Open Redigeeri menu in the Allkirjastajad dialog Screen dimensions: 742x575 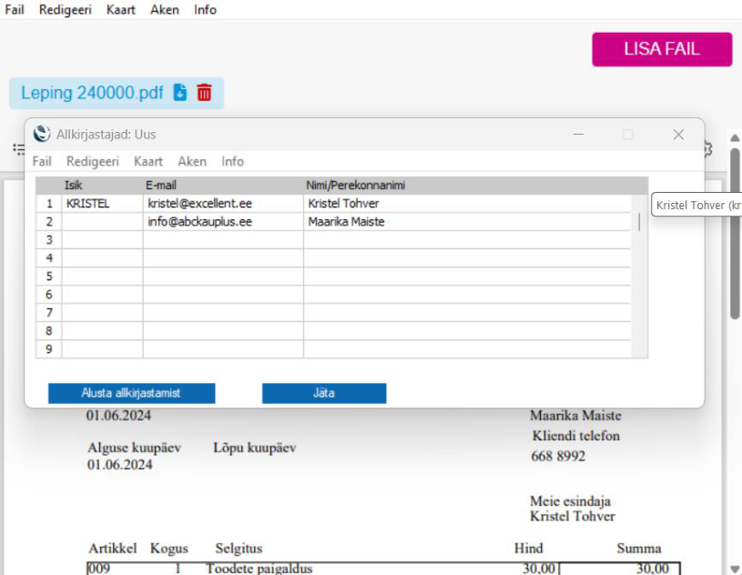click(93, 161)
